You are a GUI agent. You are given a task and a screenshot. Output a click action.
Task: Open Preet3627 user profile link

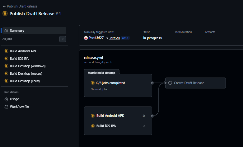[96, 38]
